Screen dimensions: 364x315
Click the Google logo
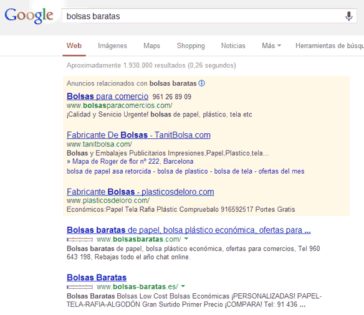pyautogui.click(x=29, y=16)
